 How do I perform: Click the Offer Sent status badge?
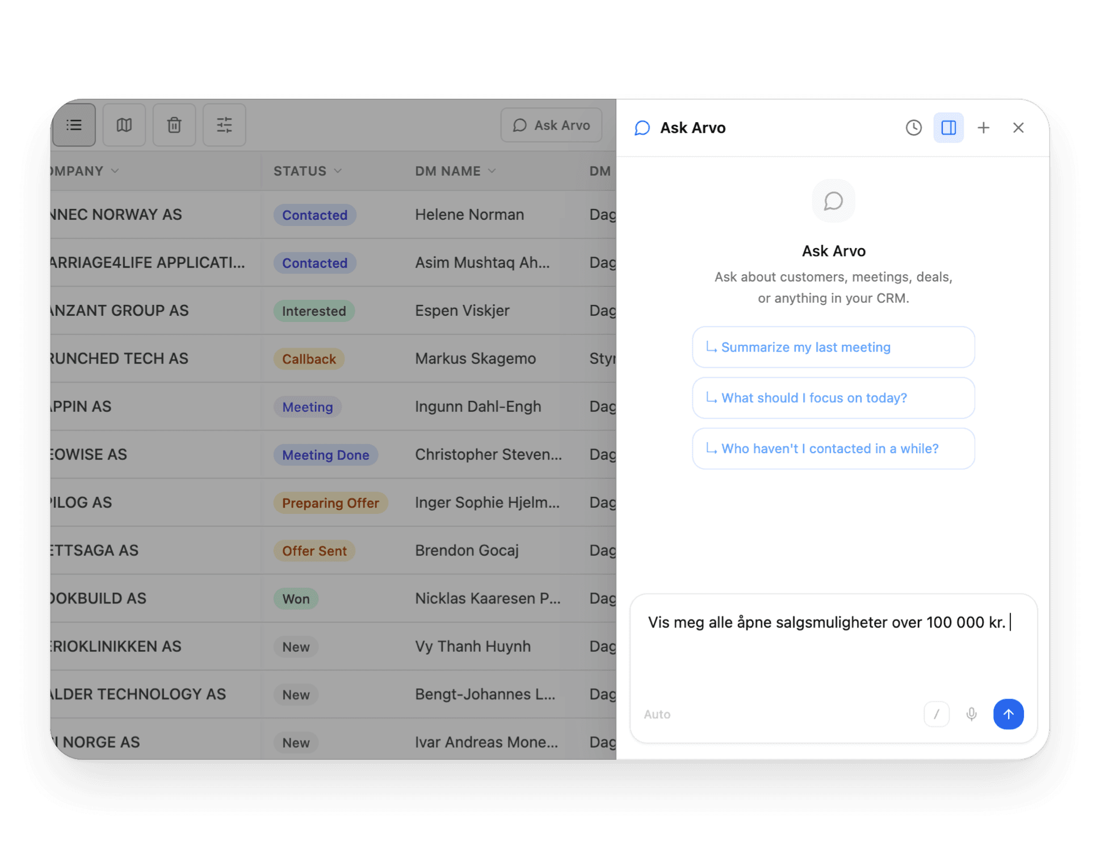[314, 551]
